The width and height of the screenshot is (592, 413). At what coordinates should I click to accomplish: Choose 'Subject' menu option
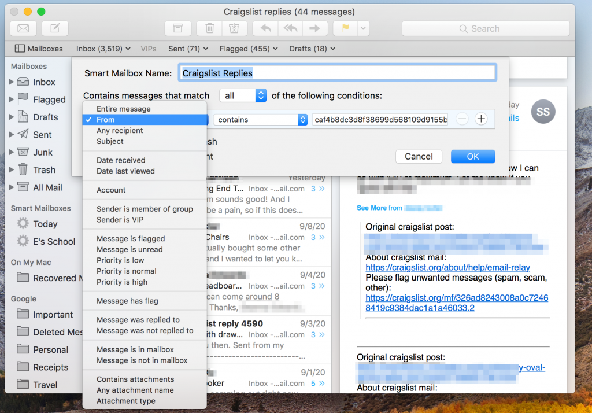(145, 141)
